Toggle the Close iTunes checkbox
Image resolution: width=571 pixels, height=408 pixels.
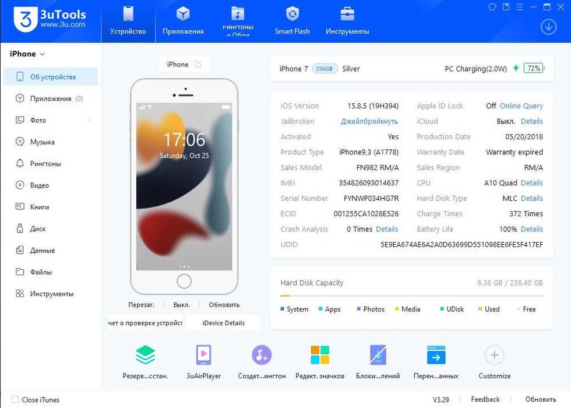(x=15, y=400)
